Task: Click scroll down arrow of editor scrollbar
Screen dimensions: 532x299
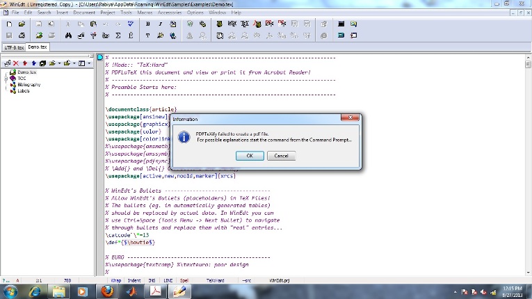Action: (528, 273)
